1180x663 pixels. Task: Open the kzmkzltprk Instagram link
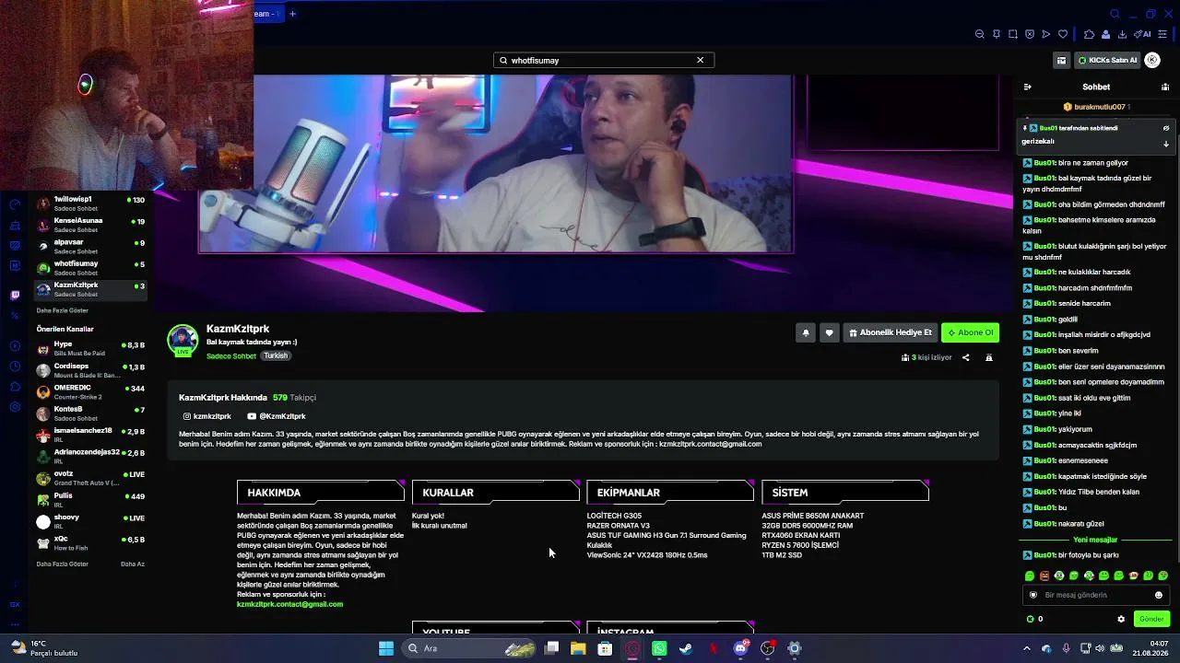point(207,416)
